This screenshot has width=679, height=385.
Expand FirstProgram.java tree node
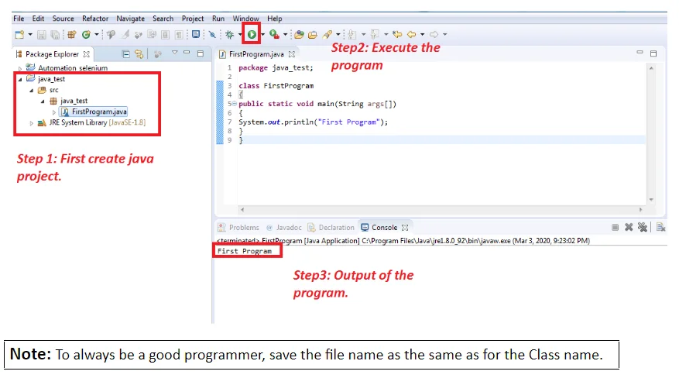(x=54, y=112)
